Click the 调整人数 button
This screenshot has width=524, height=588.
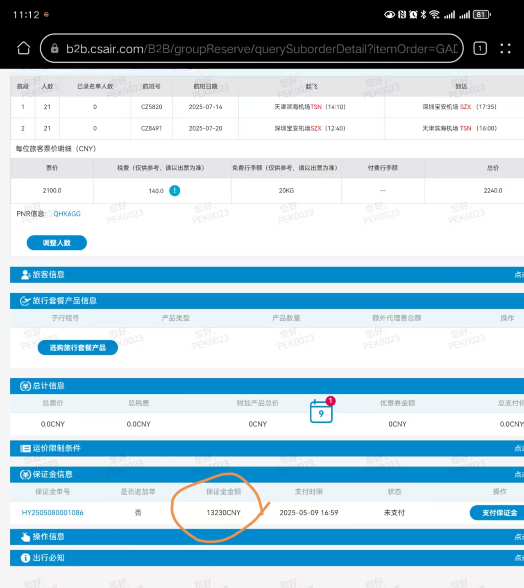(57, 243)
